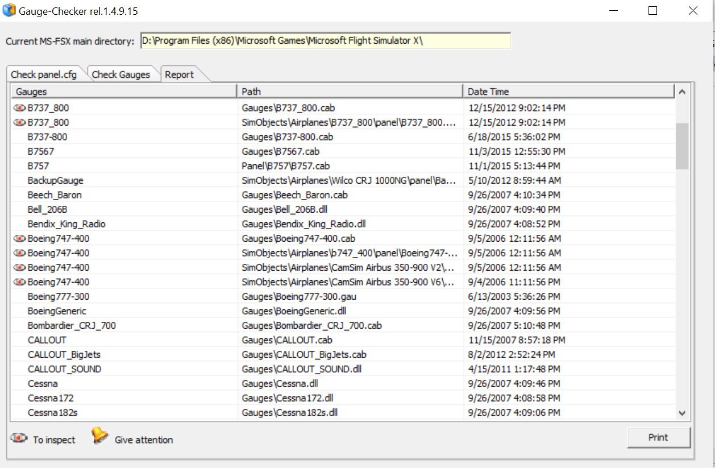Click the Wilco CRJ 1000NG path cell
The width and height of the screenshot is (715, 468).
coord(349,180)
